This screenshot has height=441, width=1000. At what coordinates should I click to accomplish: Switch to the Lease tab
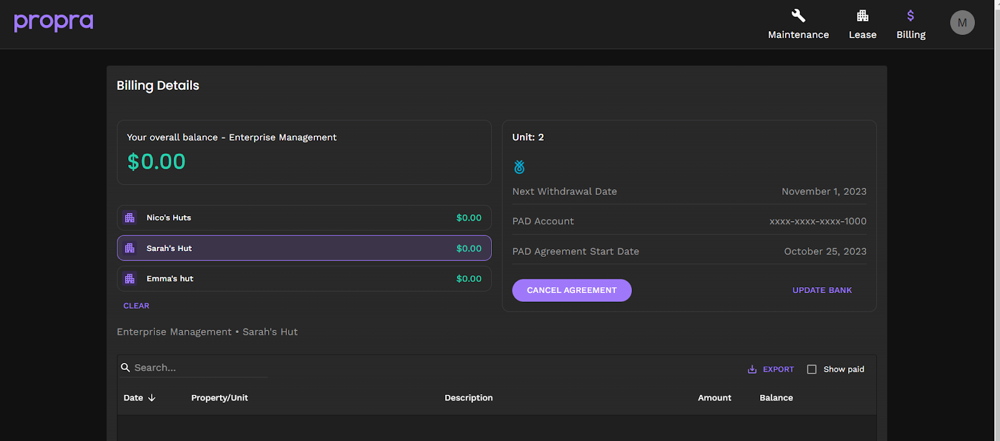tap(862, 24)
